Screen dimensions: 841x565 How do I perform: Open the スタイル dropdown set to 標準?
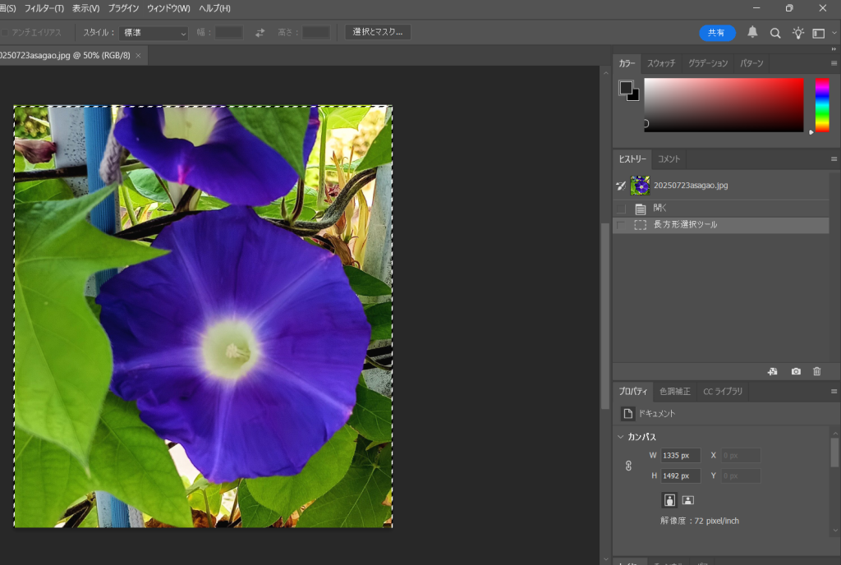(x=154, y=33)
